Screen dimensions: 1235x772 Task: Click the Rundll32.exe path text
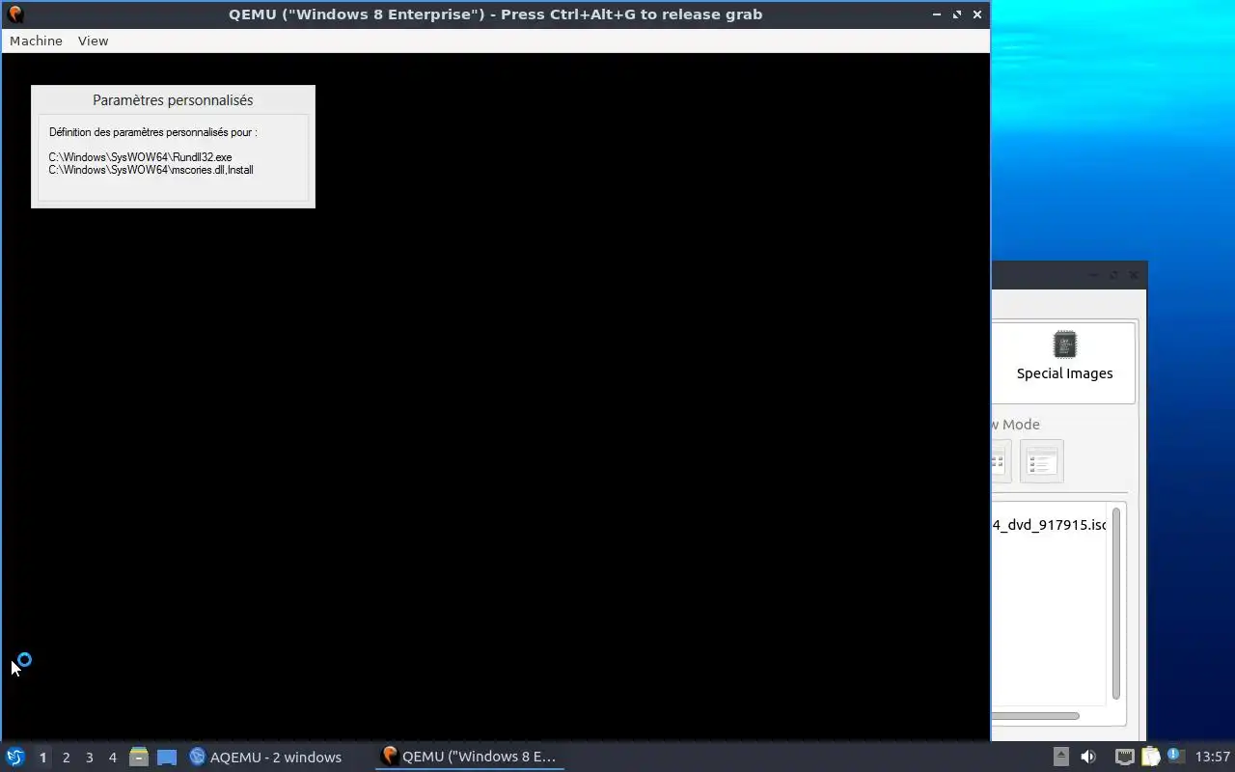point(140,157)
